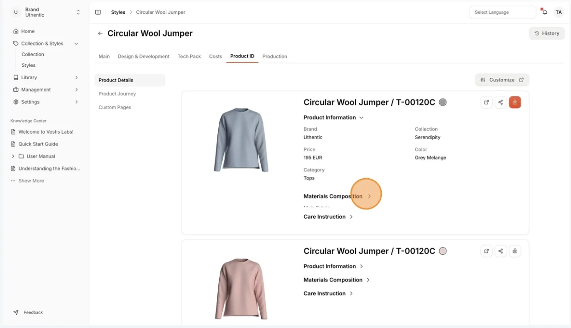Viewport: 571px width, 328px height.
Task: Select Product Details in side menu
Action: coord(130,80)
